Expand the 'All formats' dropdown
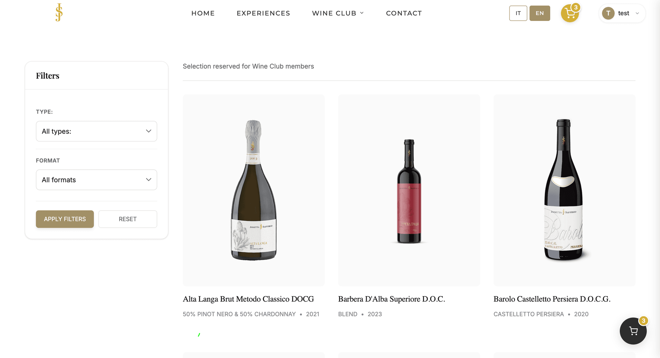The height and width of the screenshot is (358, 660). coord(96,180)
